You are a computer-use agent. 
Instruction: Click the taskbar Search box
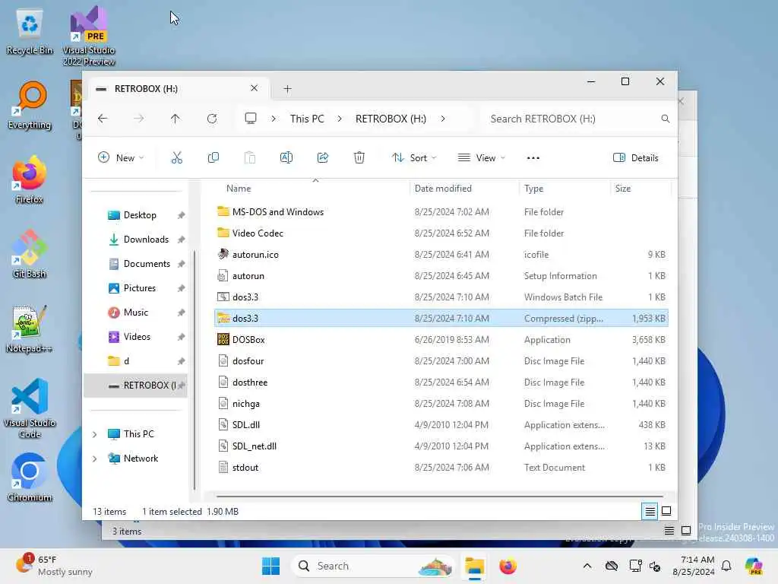tap(373, 566)
